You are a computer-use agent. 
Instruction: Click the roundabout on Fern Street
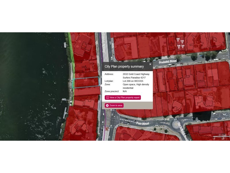tap(176, 125)
